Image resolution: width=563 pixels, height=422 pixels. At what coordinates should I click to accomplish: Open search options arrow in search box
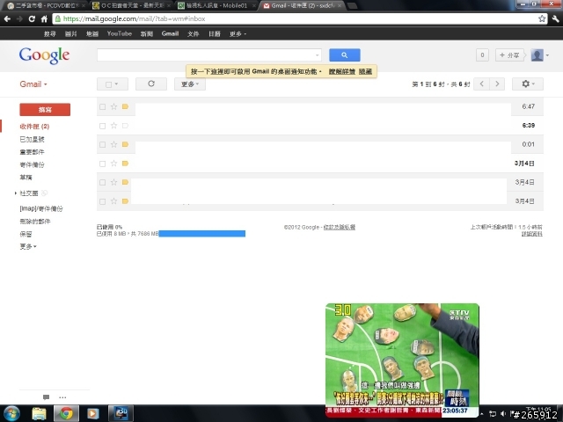tap(317, 55)
